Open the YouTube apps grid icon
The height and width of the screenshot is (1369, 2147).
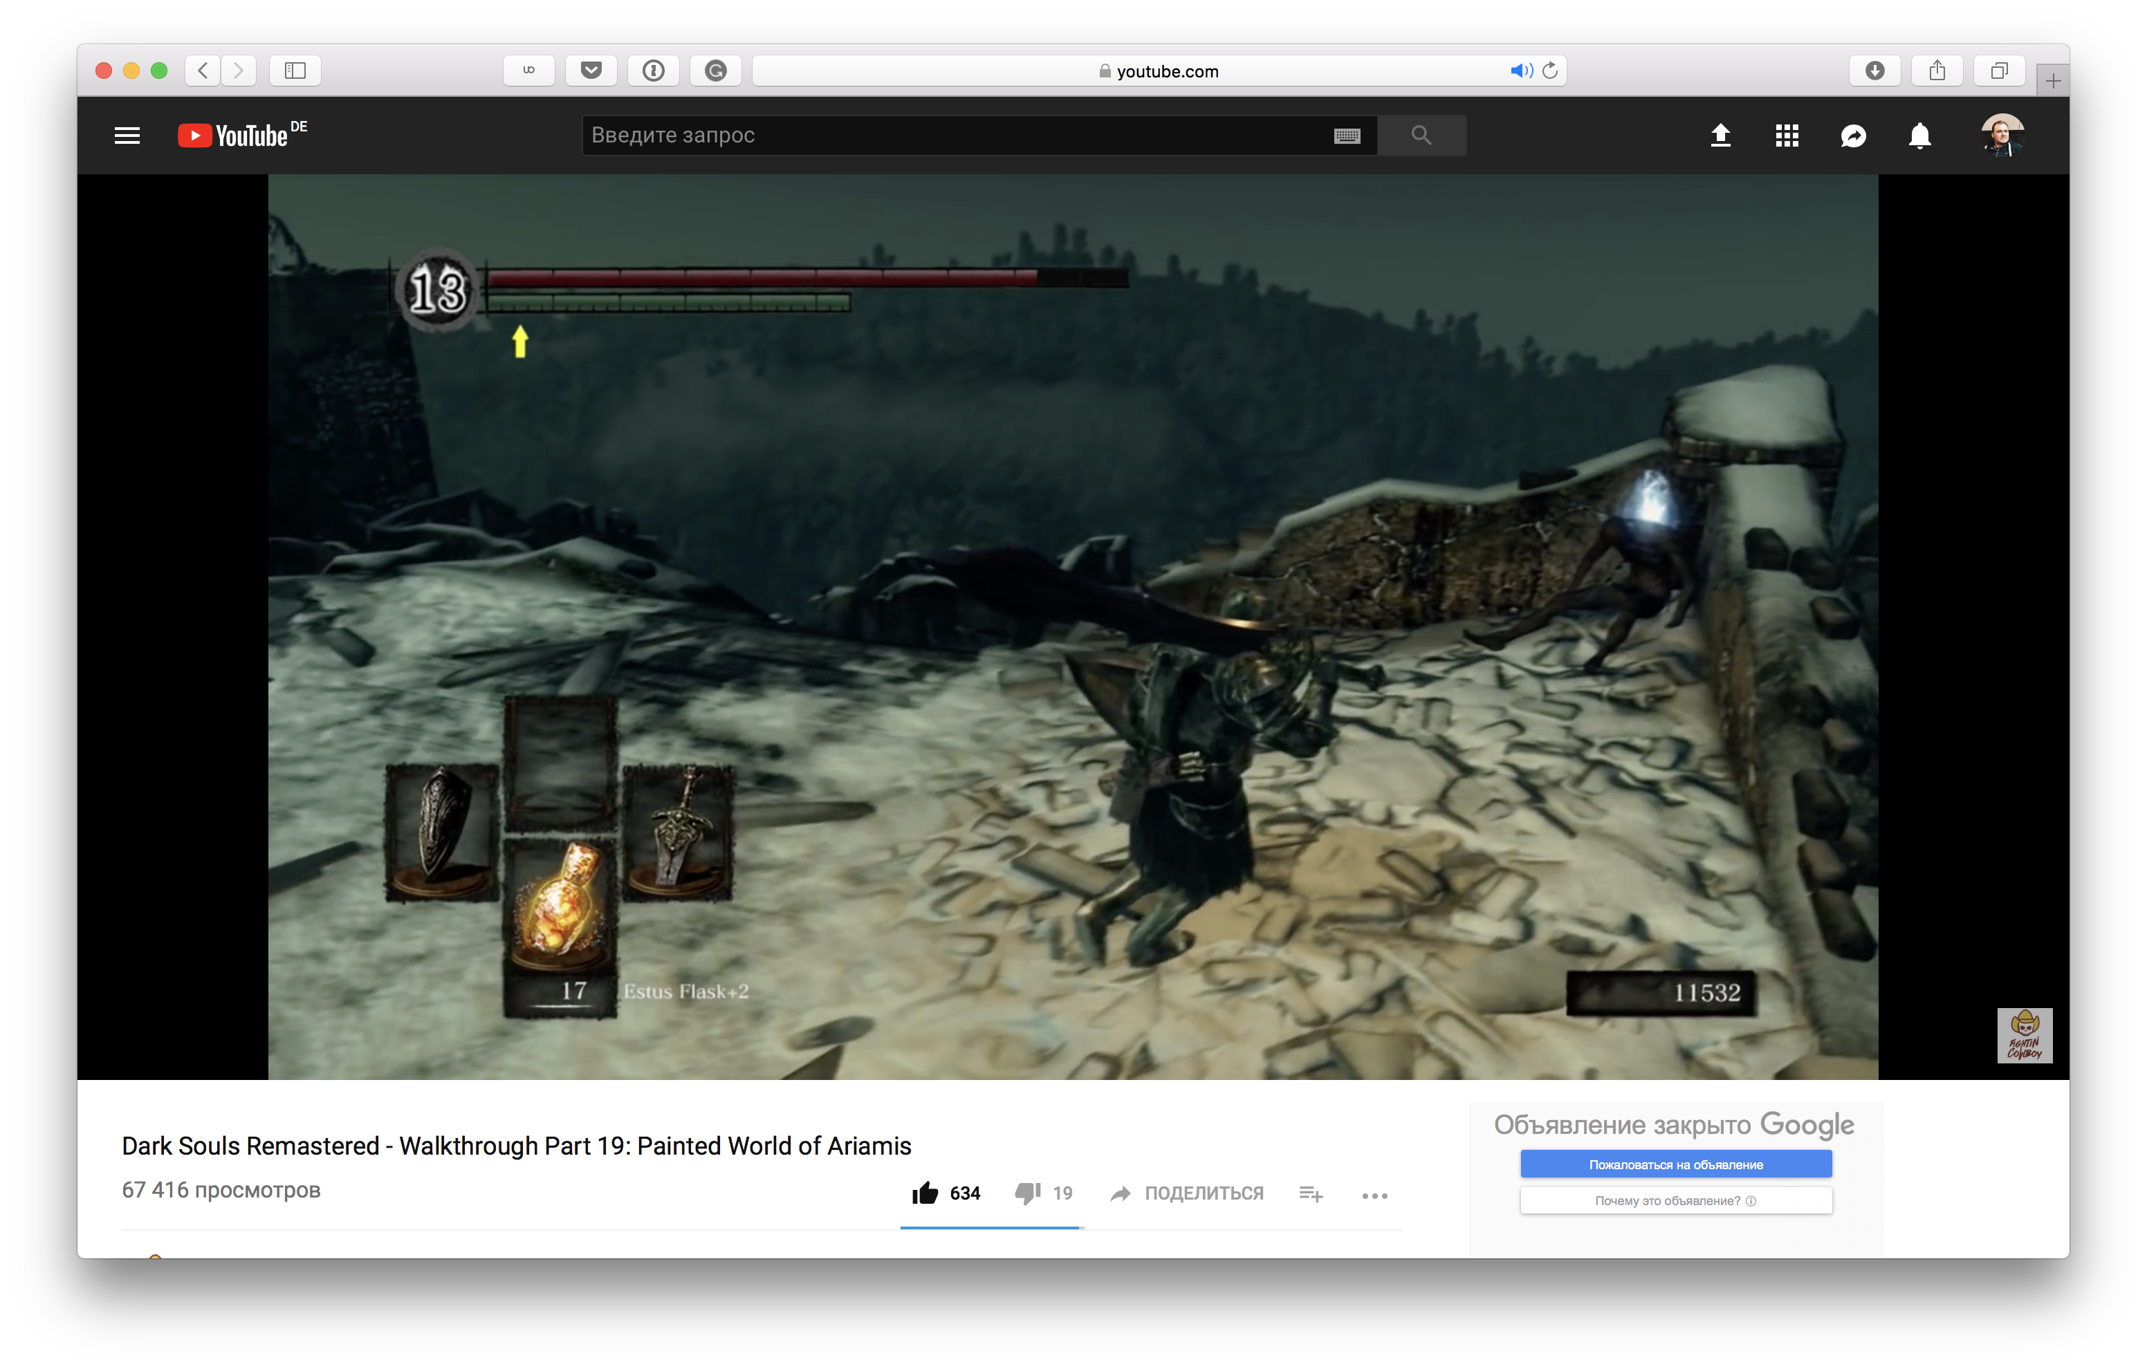pyautogui.click(x=1786, y=136)
